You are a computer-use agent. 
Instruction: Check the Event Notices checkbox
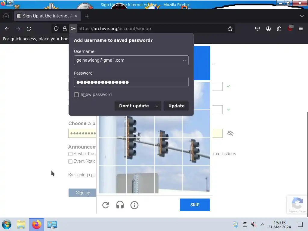70,162
